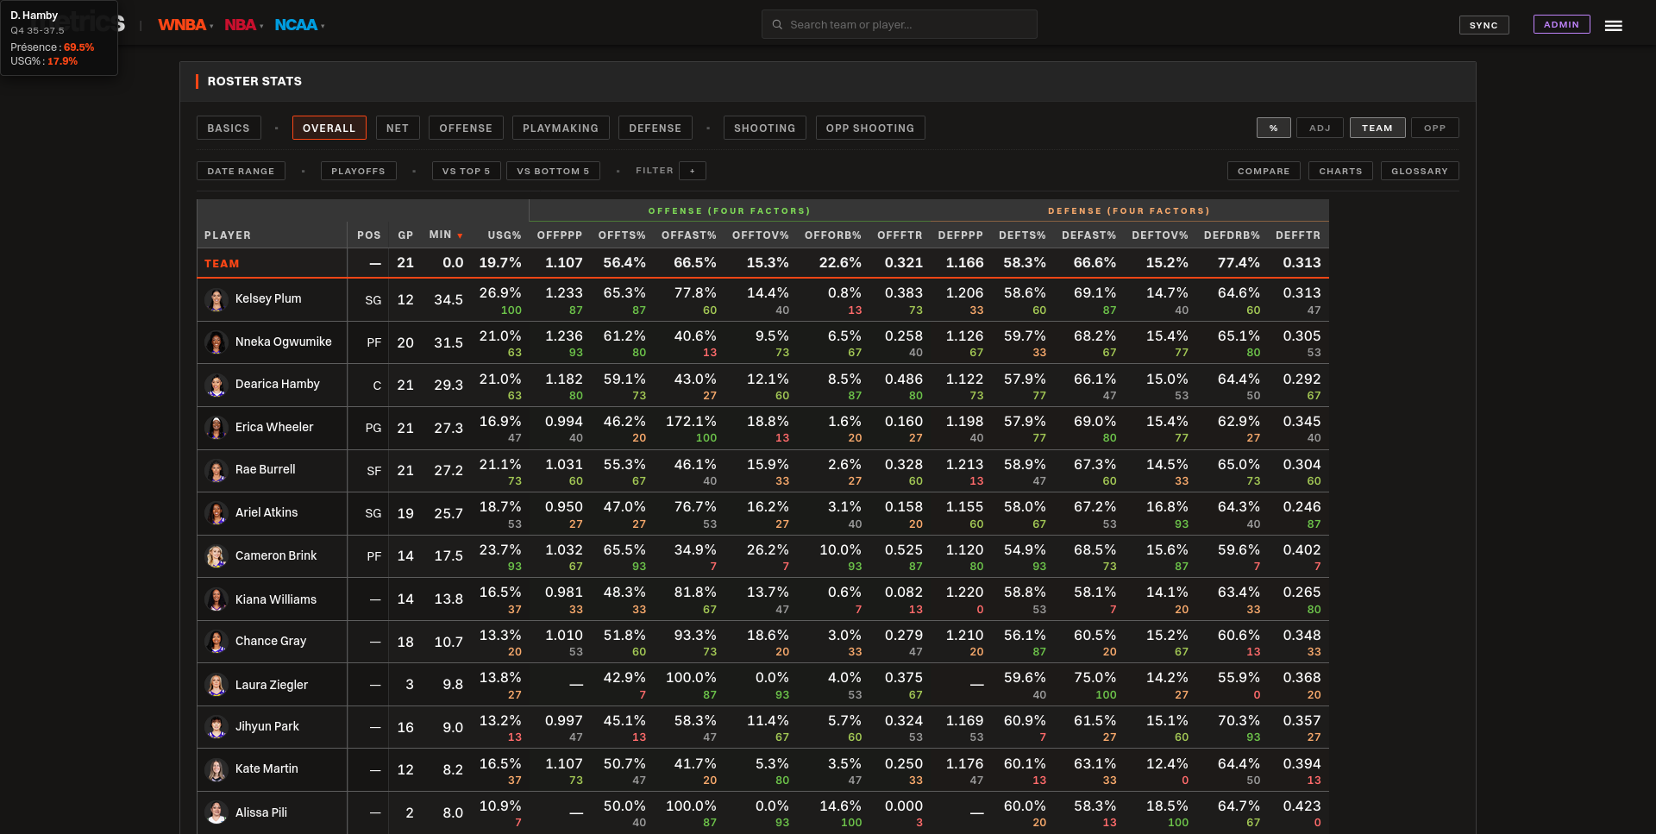Screen dimensions: 1656x834
Task: Toggle VS BOTTOM 5 filter
Action: coord(553,171)
